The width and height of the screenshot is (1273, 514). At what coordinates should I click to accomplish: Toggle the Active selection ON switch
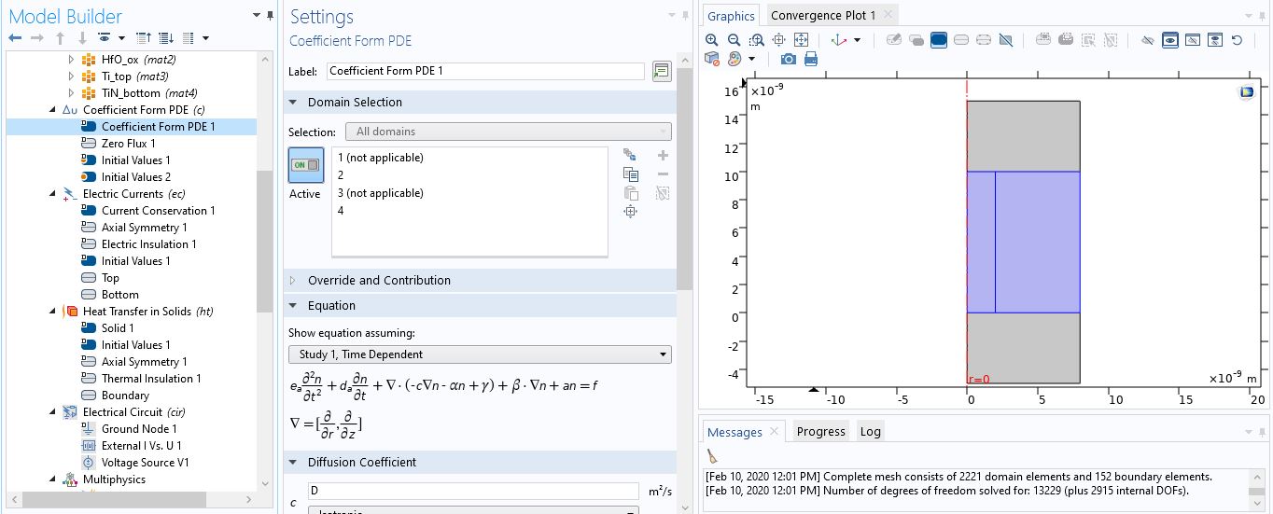click(306, 165)
